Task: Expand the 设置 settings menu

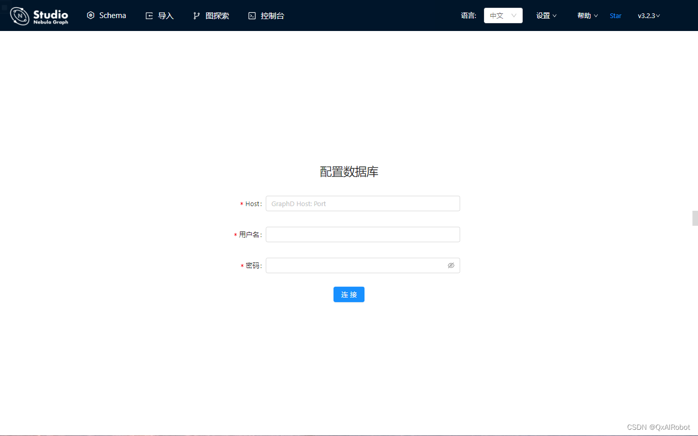Action: (547, 15)
